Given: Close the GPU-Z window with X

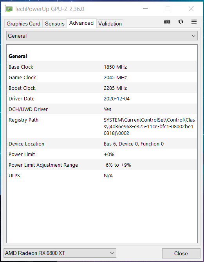Looking at the screenshot, I should pyautogui.click(x=191, y=9).
